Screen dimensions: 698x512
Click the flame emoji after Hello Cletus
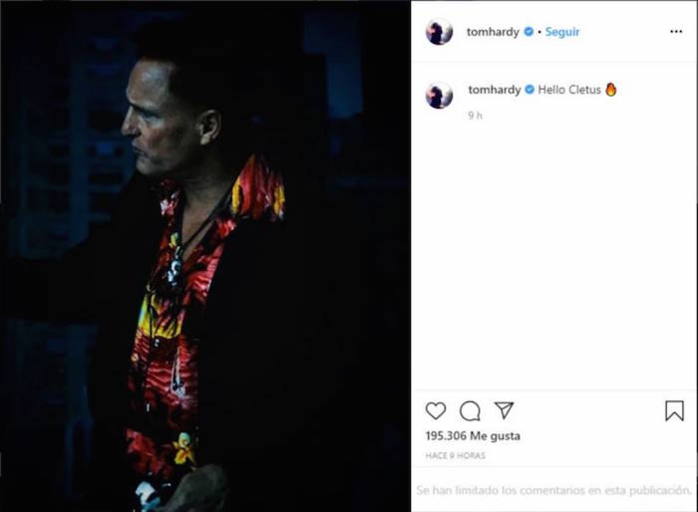click(610, 90)
